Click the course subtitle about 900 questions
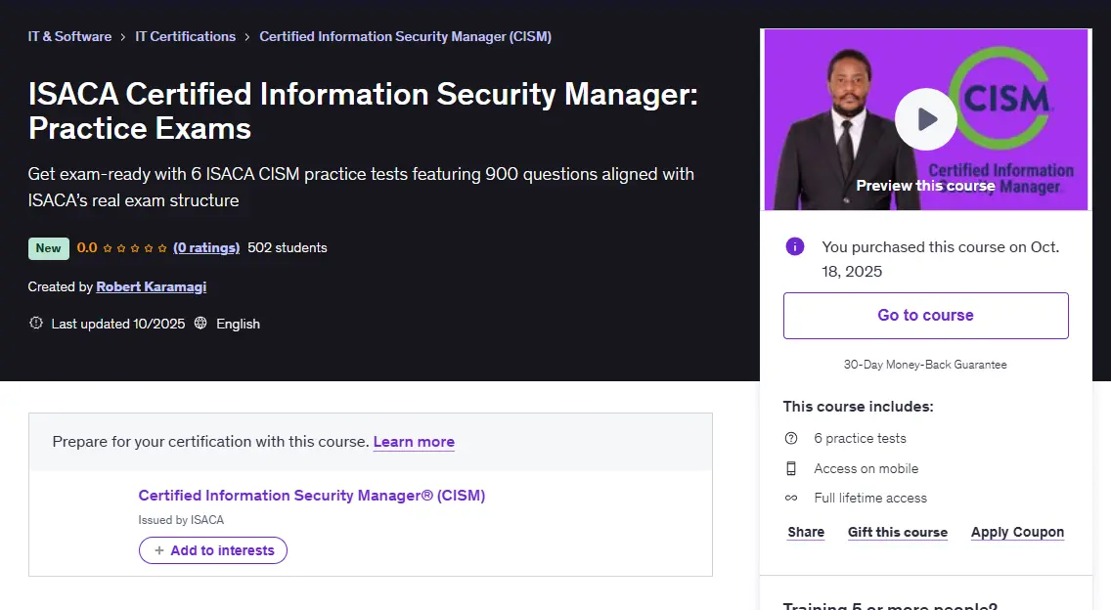The width and height of the screenshot is (1111, 610). click(361, 187)
